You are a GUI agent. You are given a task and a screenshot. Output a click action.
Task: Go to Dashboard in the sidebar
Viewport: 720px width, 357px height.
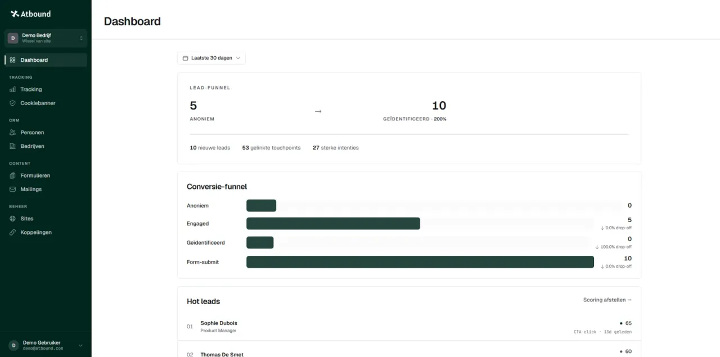[46, 60]
